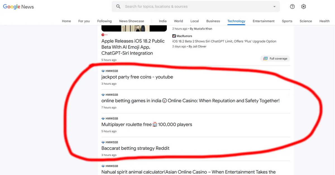Open online betting games in india article
Image resolution: width=335 pixels, height=175 pixels.
click(190, 101)
